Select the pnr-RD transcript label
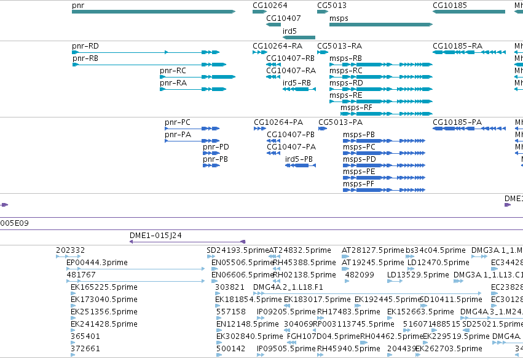 pyautogui.click(x=85, y=46)
